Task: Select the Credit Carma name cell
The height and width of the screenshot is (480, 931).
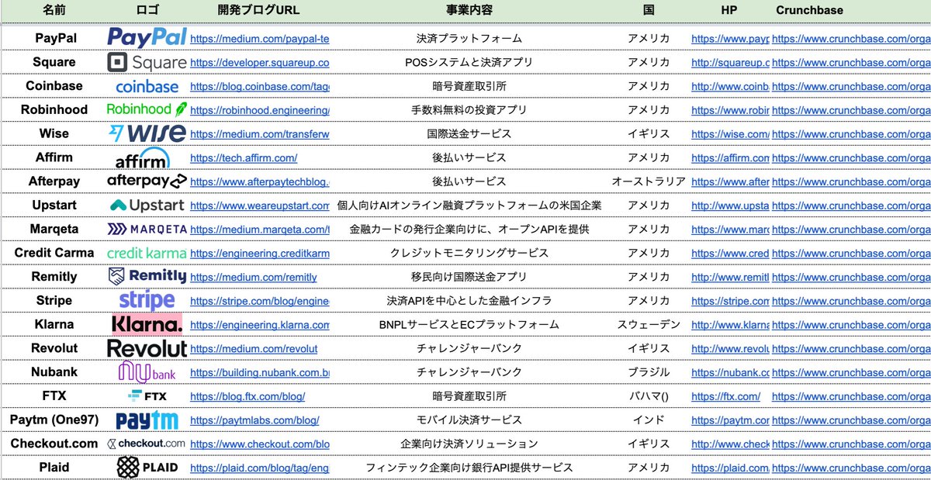Action: point(54,252)
